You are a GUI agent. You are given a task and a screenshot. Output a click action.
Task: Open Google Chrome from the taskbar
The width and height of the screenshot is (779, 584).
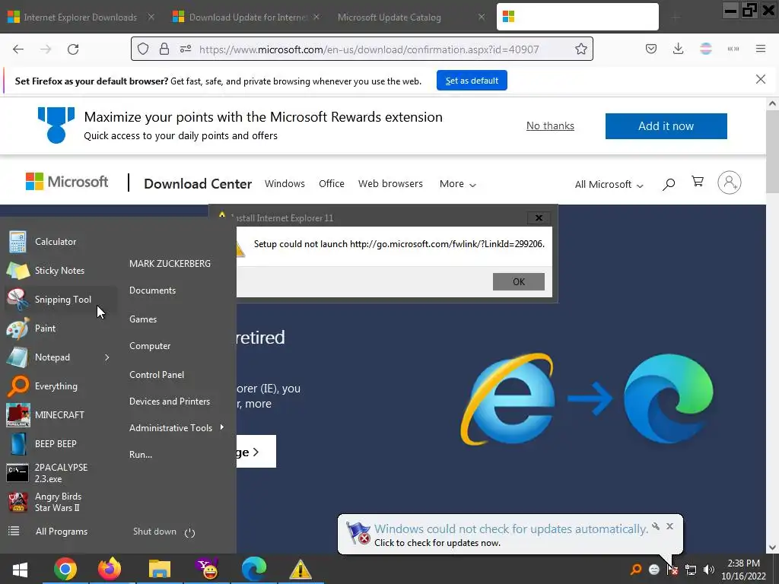pyautogui.click(x=65, y=569)
